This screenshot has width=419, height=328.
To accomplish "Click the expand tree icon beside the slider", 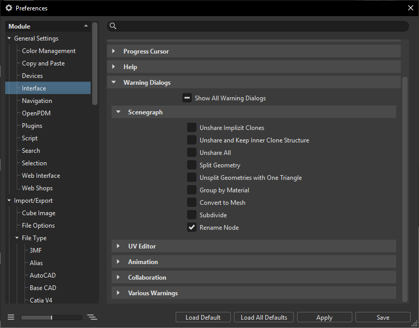I will [92, 317].
